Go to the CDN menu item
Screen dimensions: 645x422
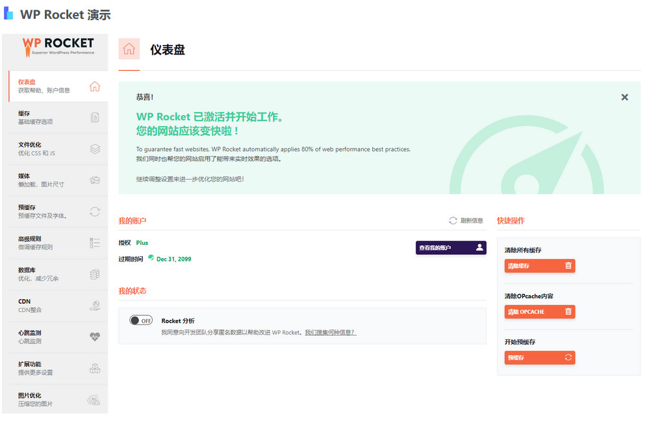pyautogui.click(x=58, y=306)
